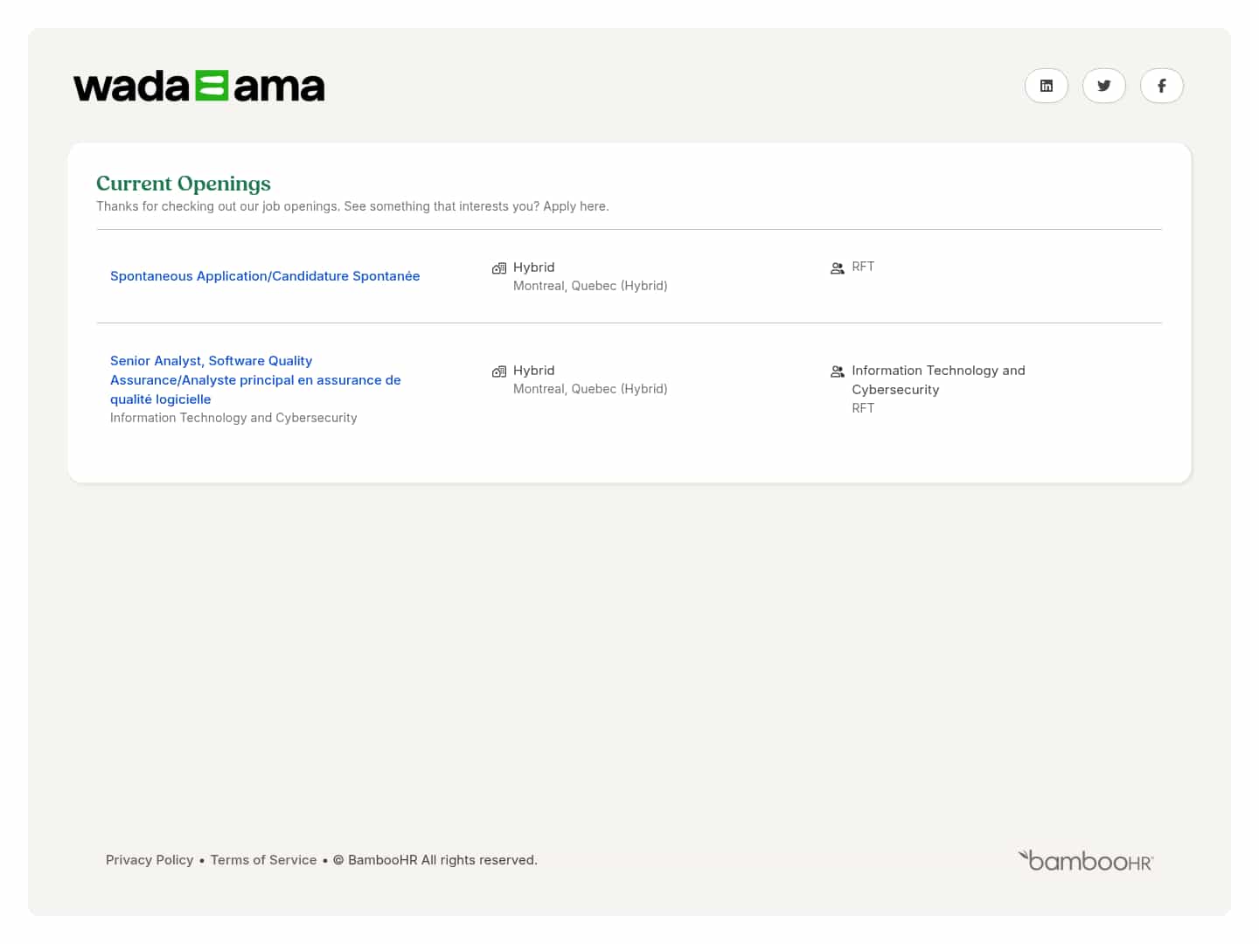Click RFT label under Cybersecurity department
1259x944 pixels.
863,408
